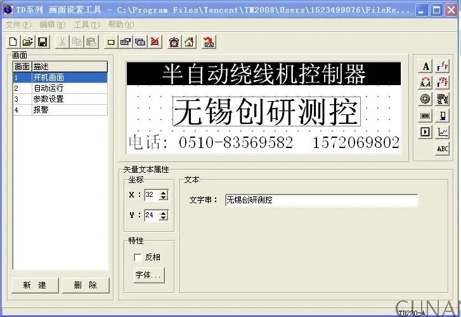The image size is (461, 317).
Task: Click the TD220-A status bar label
Action: pyautogui.click(x=412, y=313)
